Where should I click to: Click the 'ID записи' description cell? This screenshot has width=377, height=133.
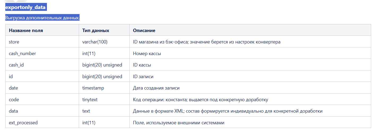point(143,77)
